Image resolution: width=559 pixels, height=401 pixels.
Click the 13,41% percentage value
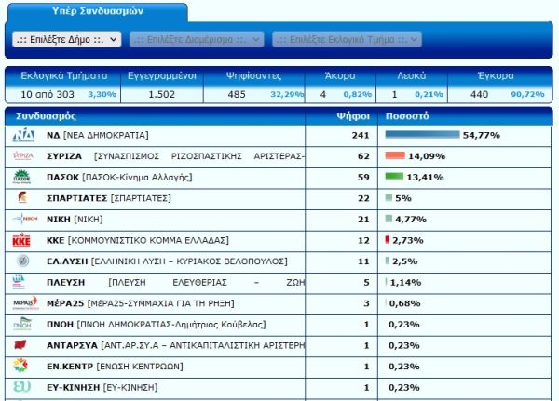coord(425,178)
